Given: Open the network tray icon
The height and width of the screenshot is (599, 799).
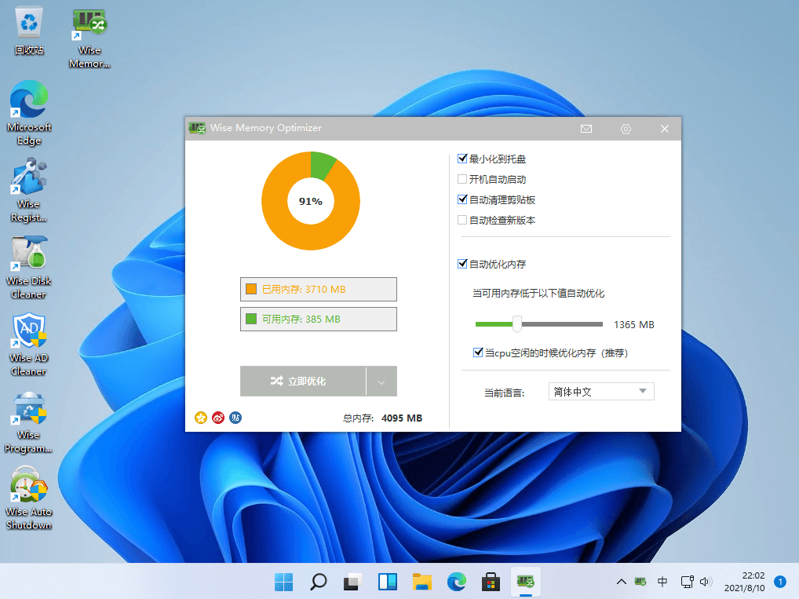Looking at the screenshot, I should (x=687, y=582).
